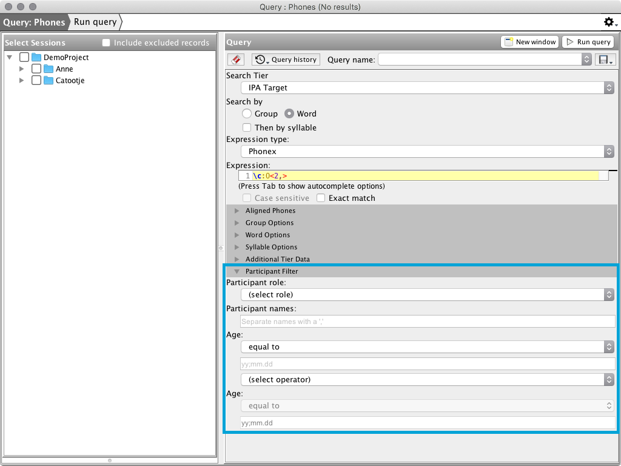Viewport: 621px width, 466px height.
Task: Open the Search Tier dropdown
Action: pyautogui.click(x=428, y=88)
